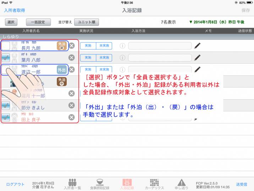Open the 入所者一覧 resident list tab
Viewport: 254px width, 191px height.
72,184
